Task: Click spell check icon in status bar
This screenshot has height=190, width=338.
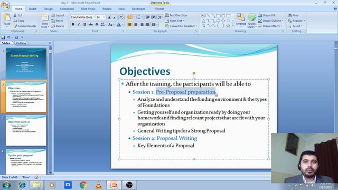Action: [36, 177]
